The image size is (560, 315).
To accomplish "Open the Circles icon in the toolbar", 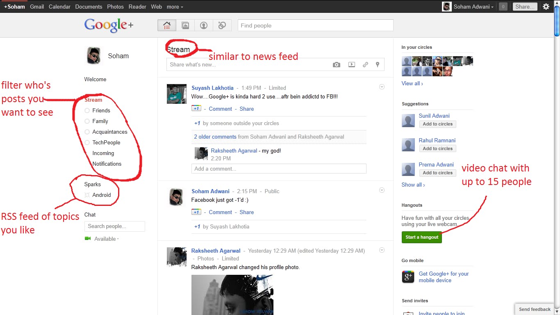I will (x=222, y=25).
